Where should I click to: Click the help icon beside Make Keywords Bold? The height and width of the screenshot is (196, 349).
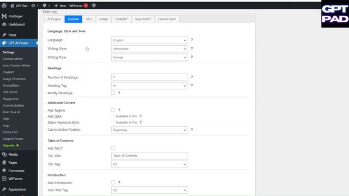(x=141, y=122)
